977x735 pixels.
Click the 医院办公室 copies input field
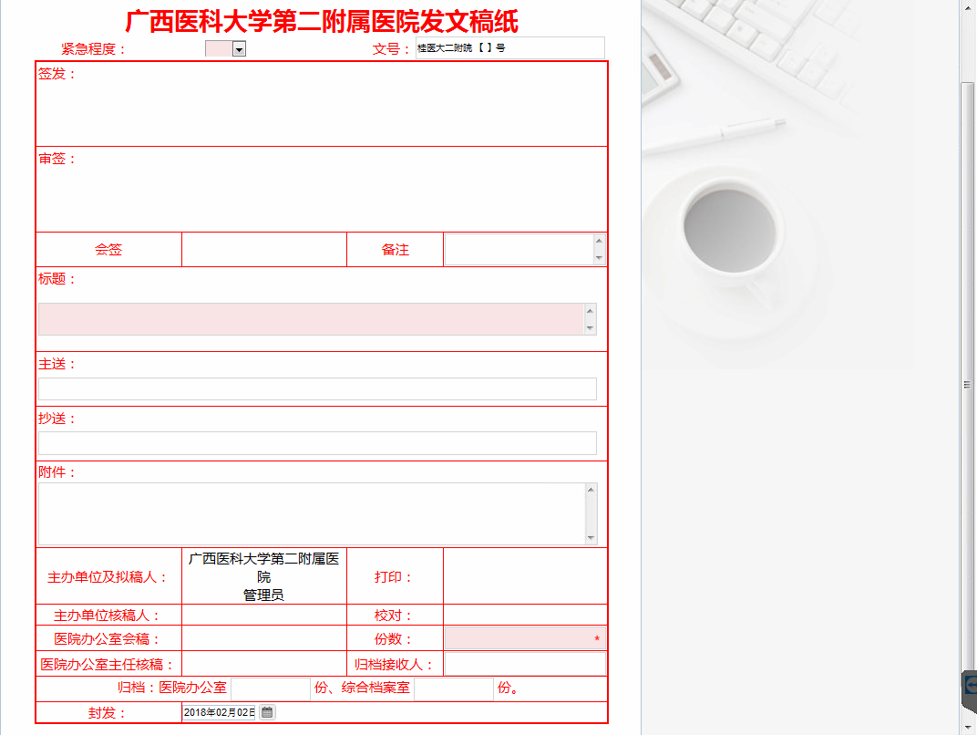tap(271, 688)
